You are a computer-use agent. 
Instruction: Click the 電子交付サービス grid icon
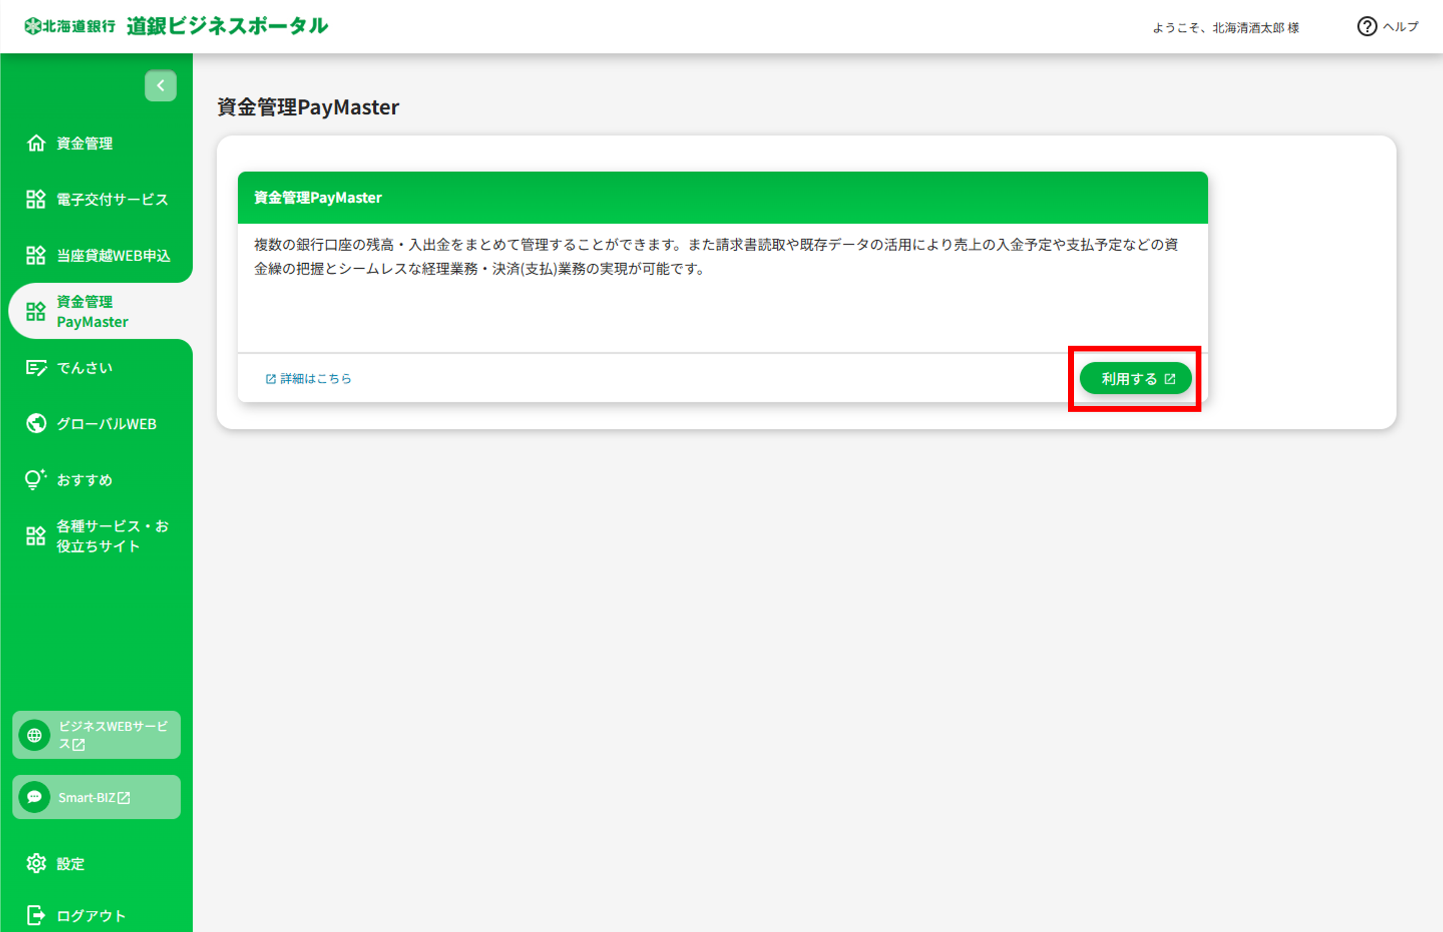click(x=36, y=199)
